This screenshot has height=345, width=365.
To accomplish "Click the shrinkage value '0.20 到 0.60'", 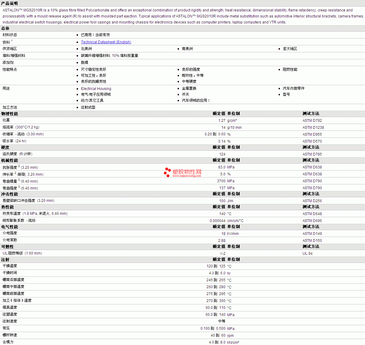I will [x=215, y=134].
